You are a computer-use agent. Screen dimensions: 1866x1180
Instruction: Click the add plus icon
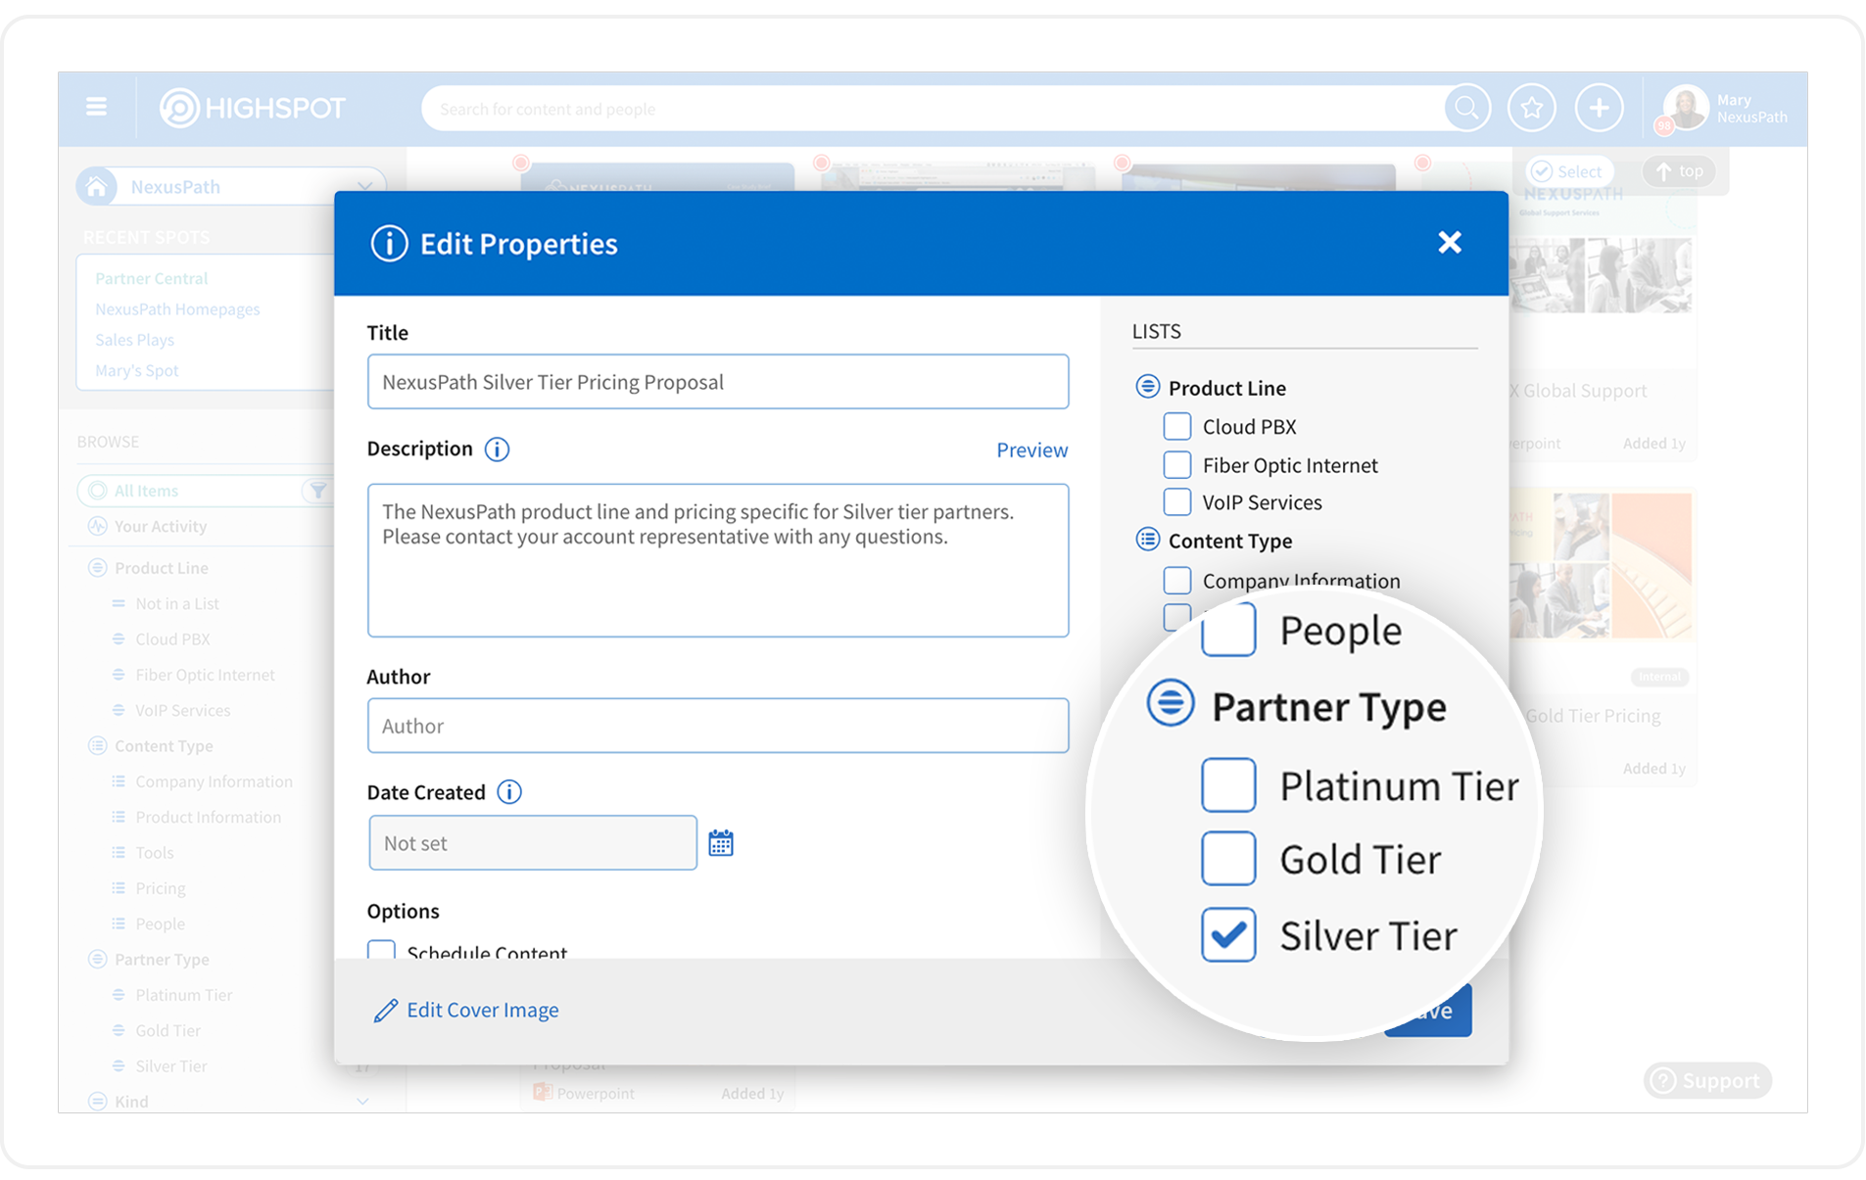pos(1599,108)
